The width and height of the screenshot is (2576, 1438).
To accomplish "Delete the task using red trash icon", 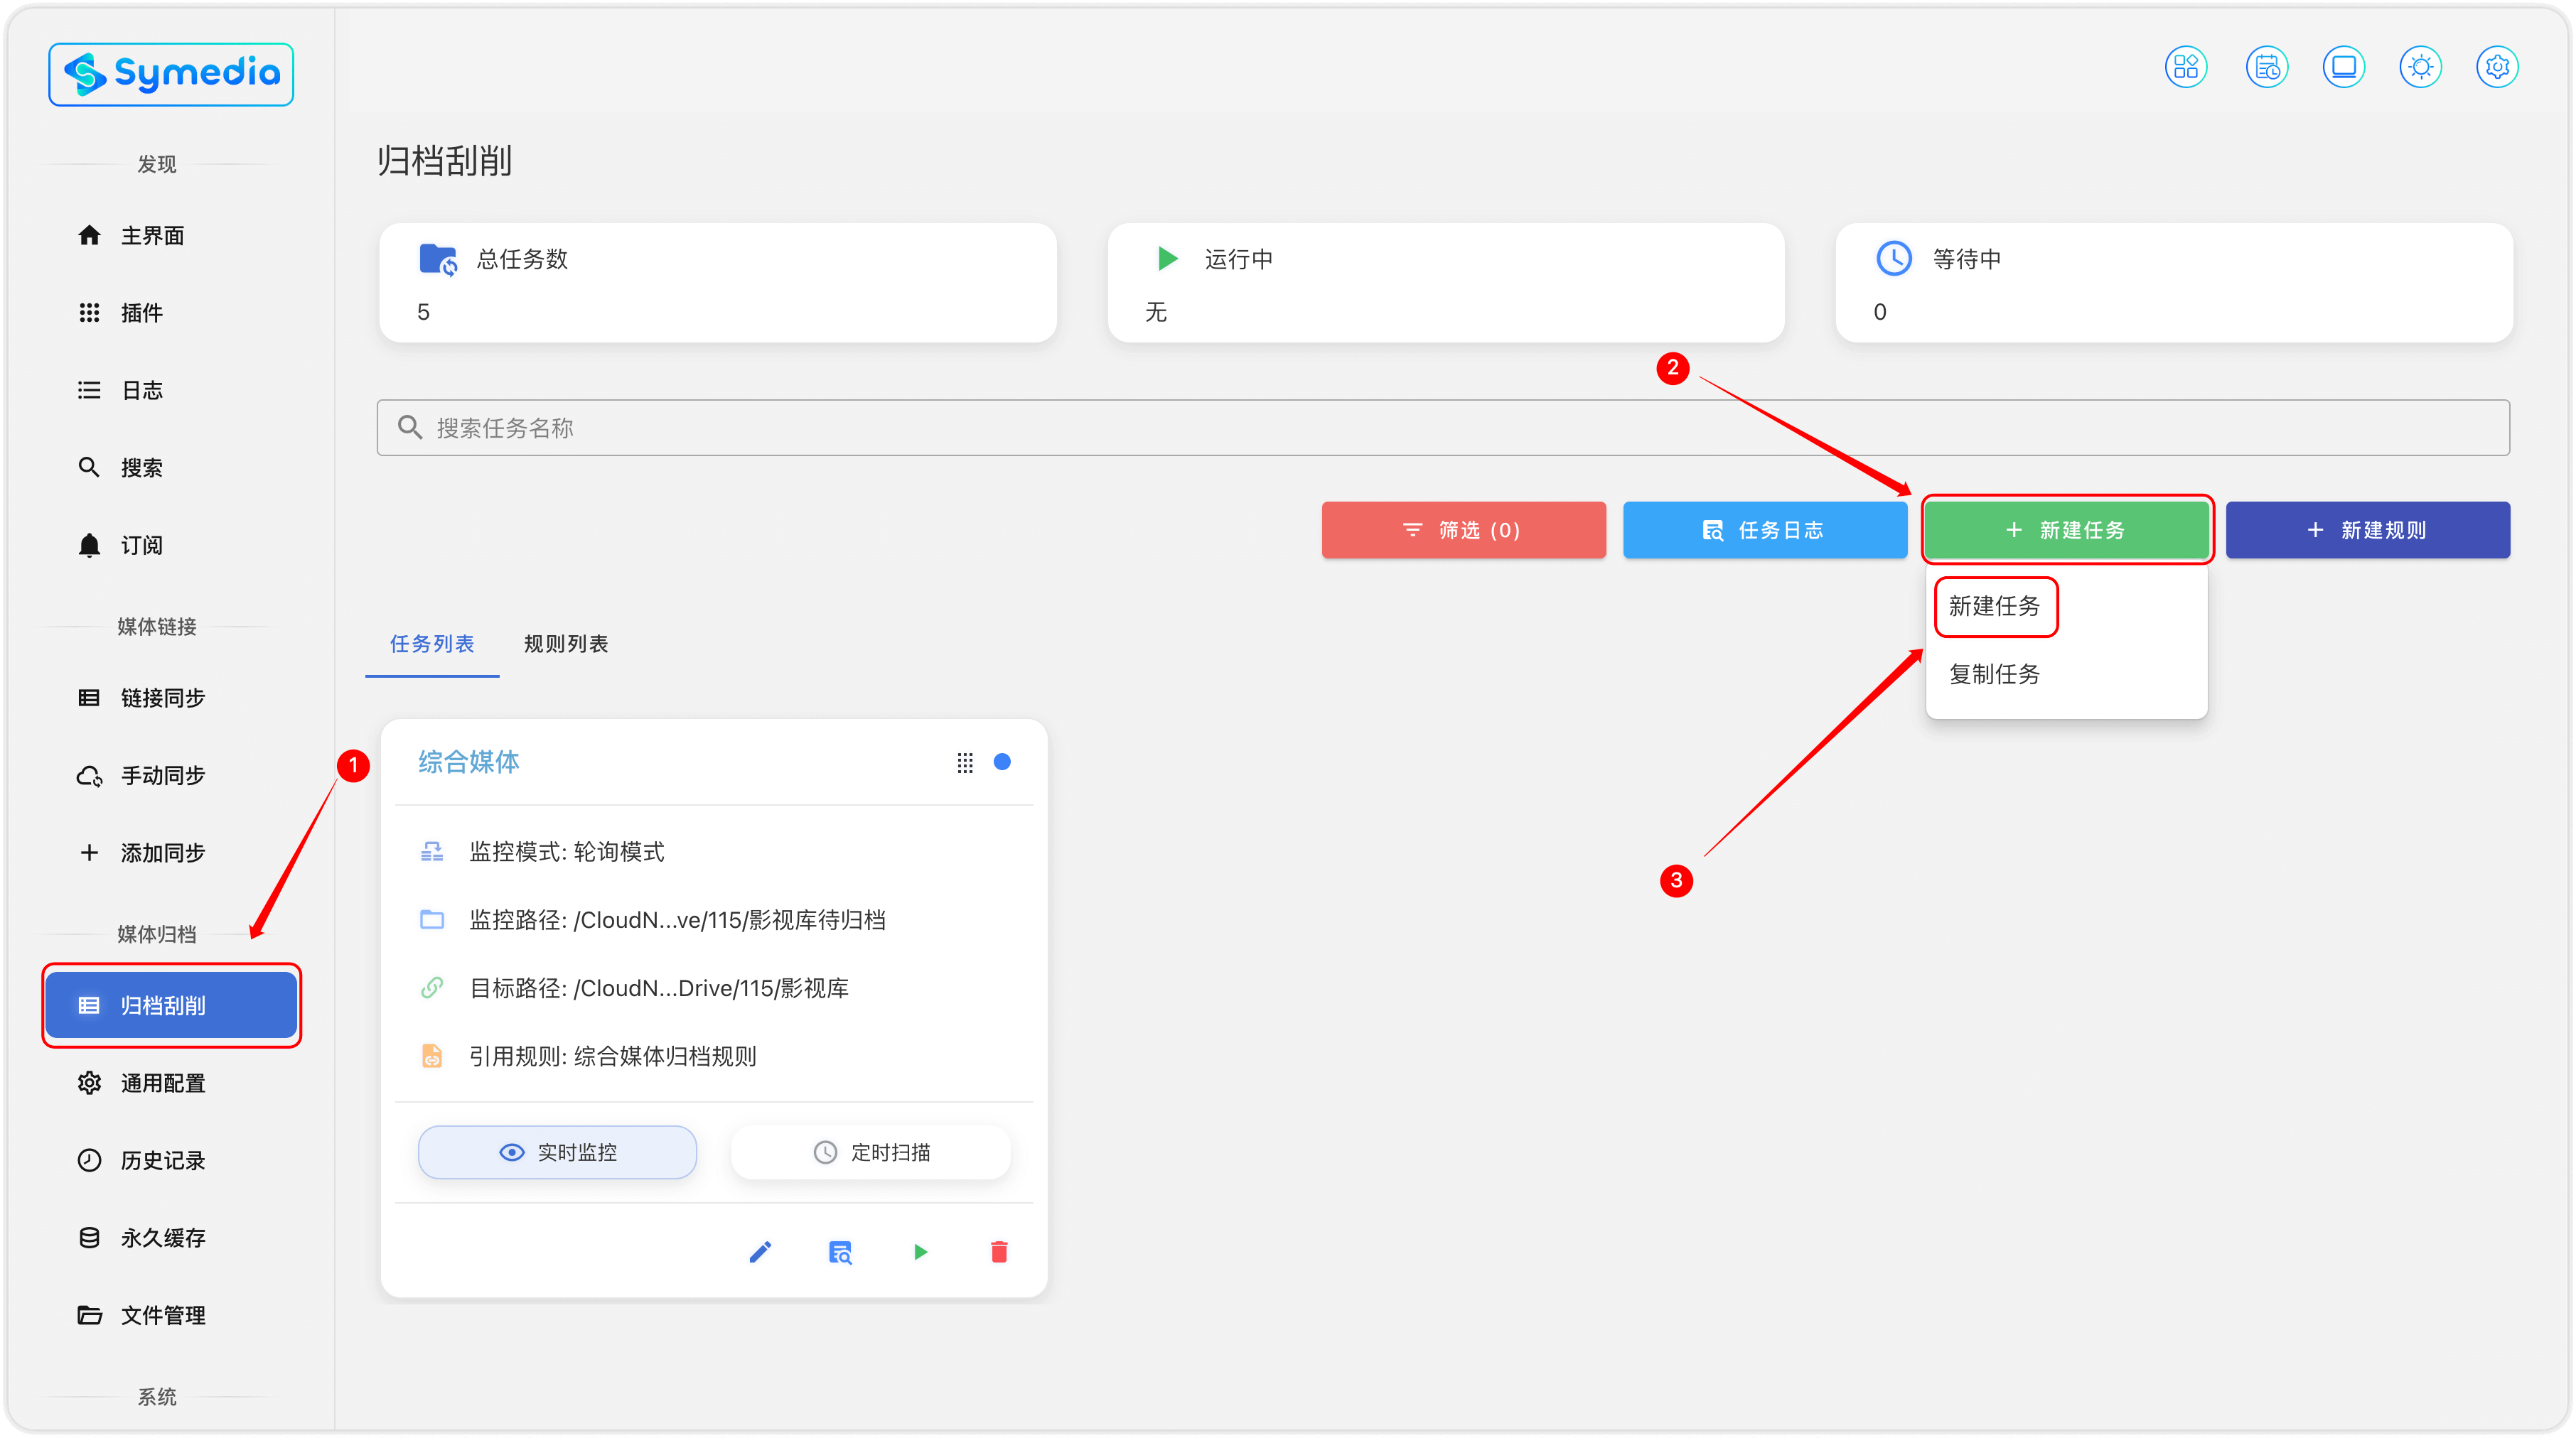I will (999, 1251).
